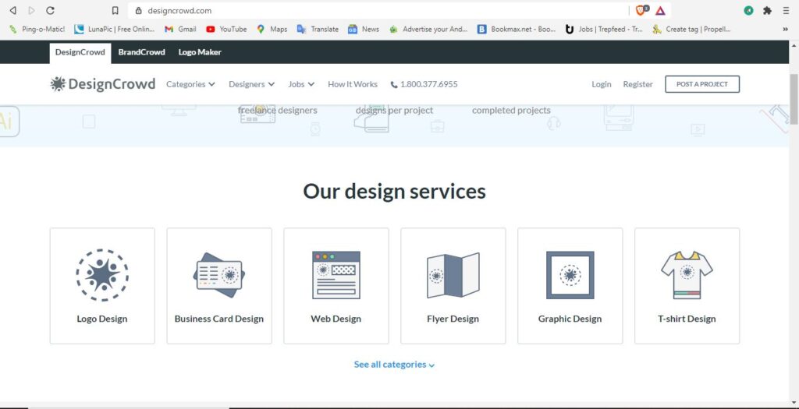Open the browser main menu icon
The width and height of the screenshot is (799, 409).
click(x=786, y=10)
